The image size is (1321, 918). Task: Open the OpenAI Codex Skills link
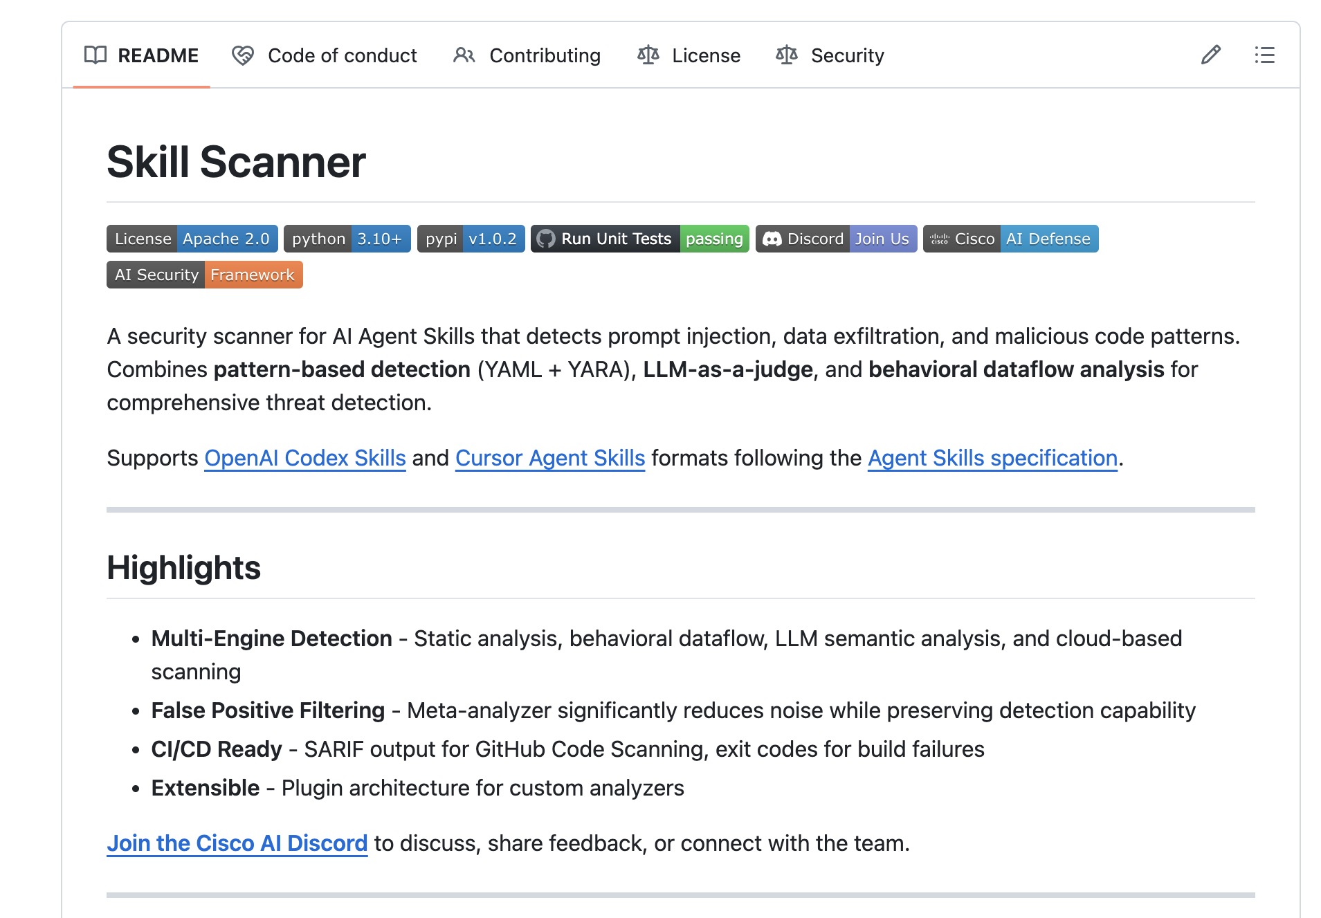[x=304, y=458]
